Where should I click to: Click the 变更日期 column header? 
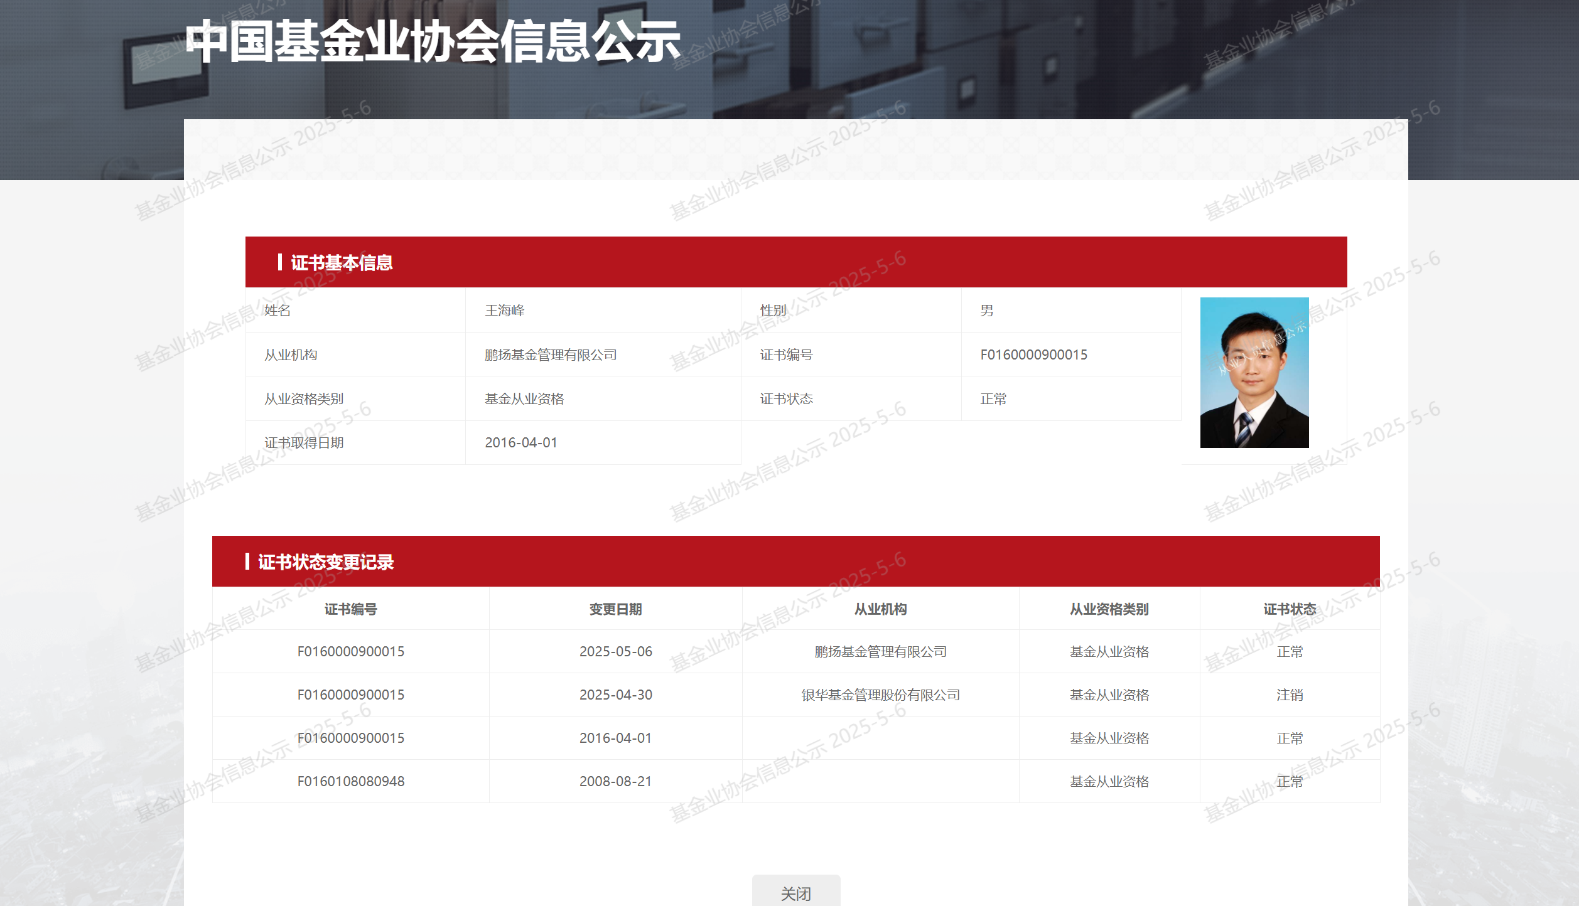615,609
